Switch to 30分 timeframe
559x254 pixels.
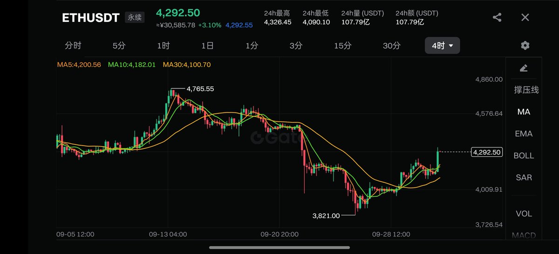click(x=392, y=46)
